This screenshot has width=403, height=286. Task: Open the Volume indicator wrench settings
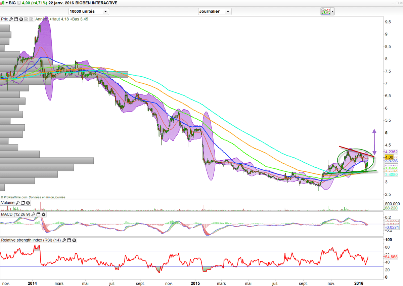pyautogui.click(x=18, y=203)
